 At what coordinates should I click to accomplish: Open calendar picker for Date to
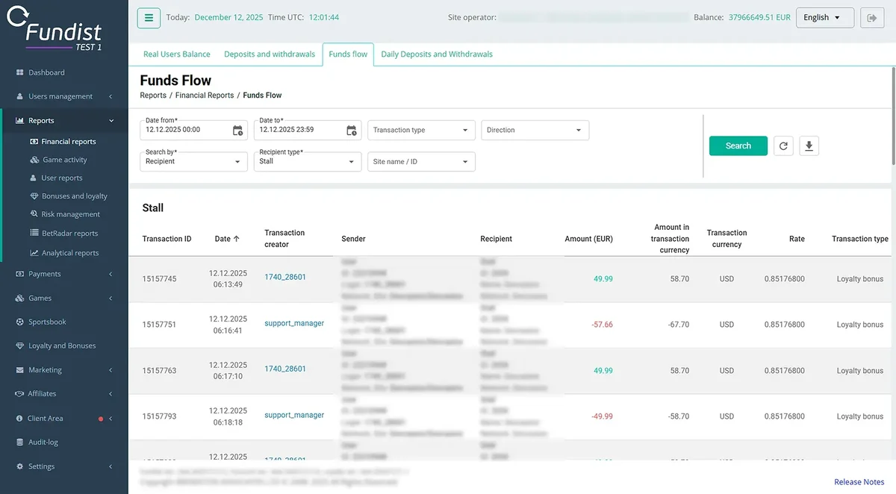[352, 131]
